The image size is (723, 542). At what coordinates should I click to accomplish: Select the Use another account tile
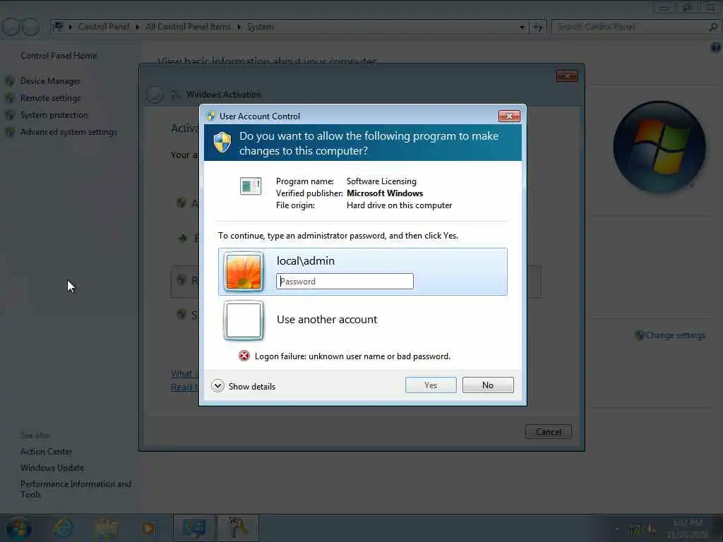pyautogui.click(x=362, y=320)
